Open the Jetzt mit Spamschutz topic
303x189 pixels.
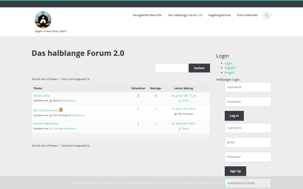[45, 110]
